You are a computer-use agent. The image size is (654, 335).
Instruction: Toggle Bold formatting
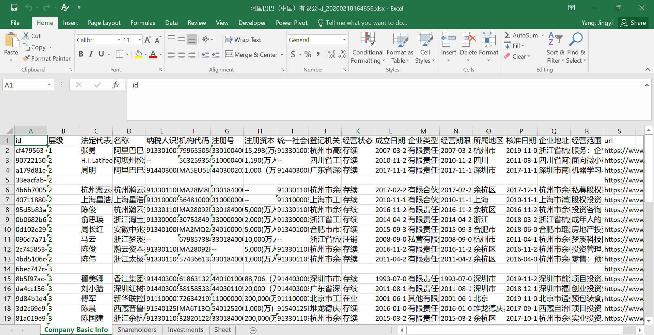click(81, 54)
